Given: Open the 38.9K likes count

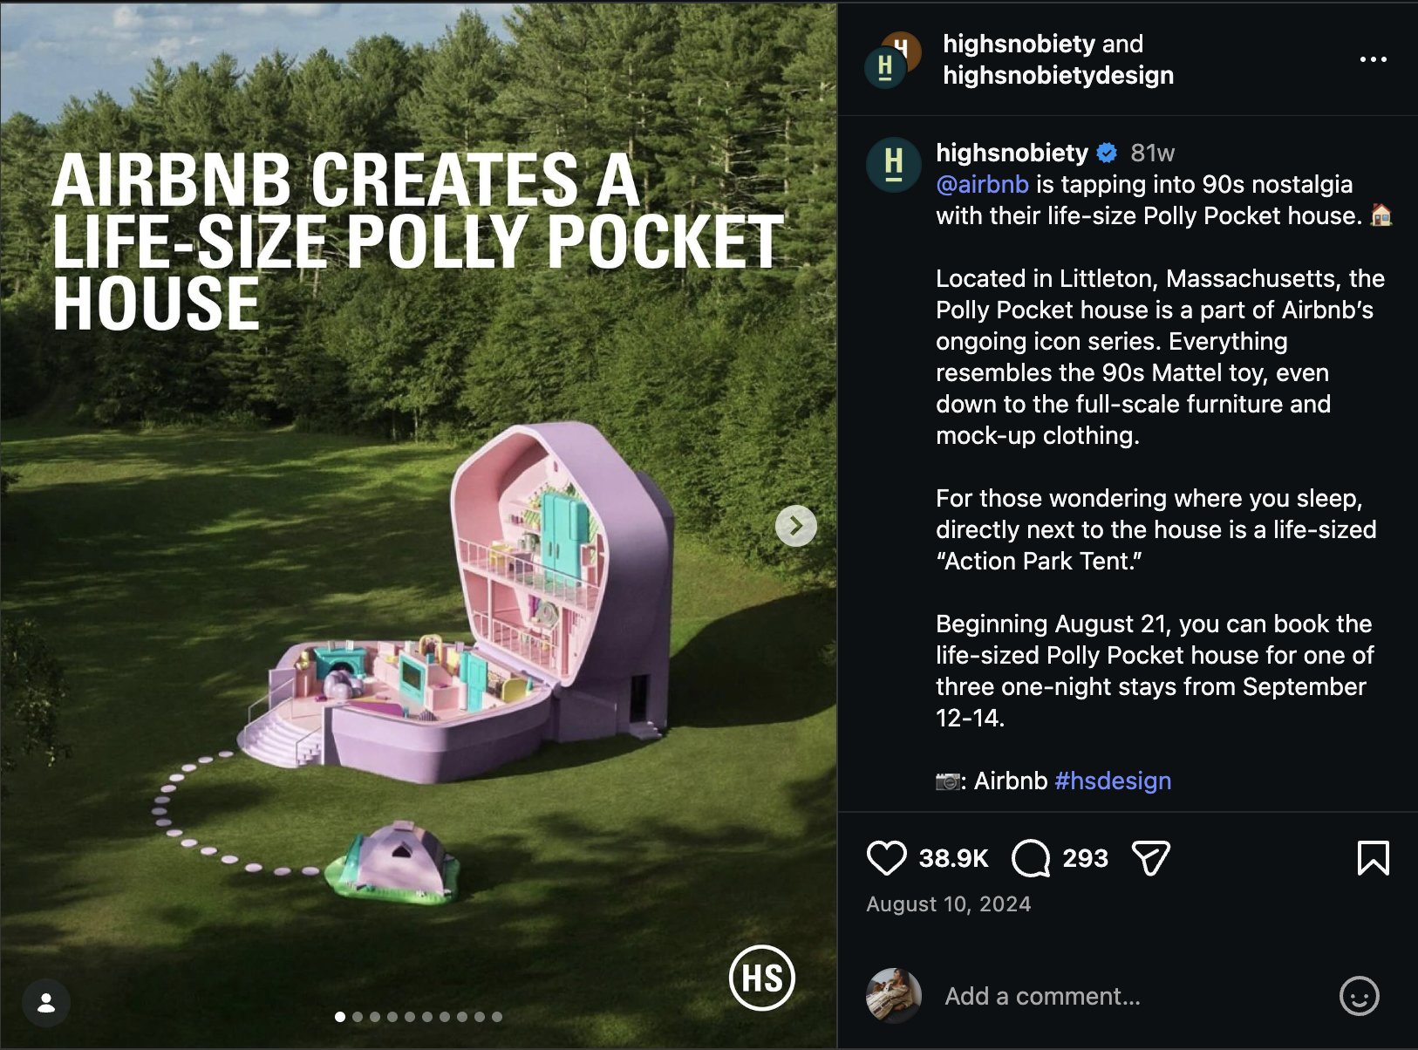Looking at the screenshot, I should 953,858.
